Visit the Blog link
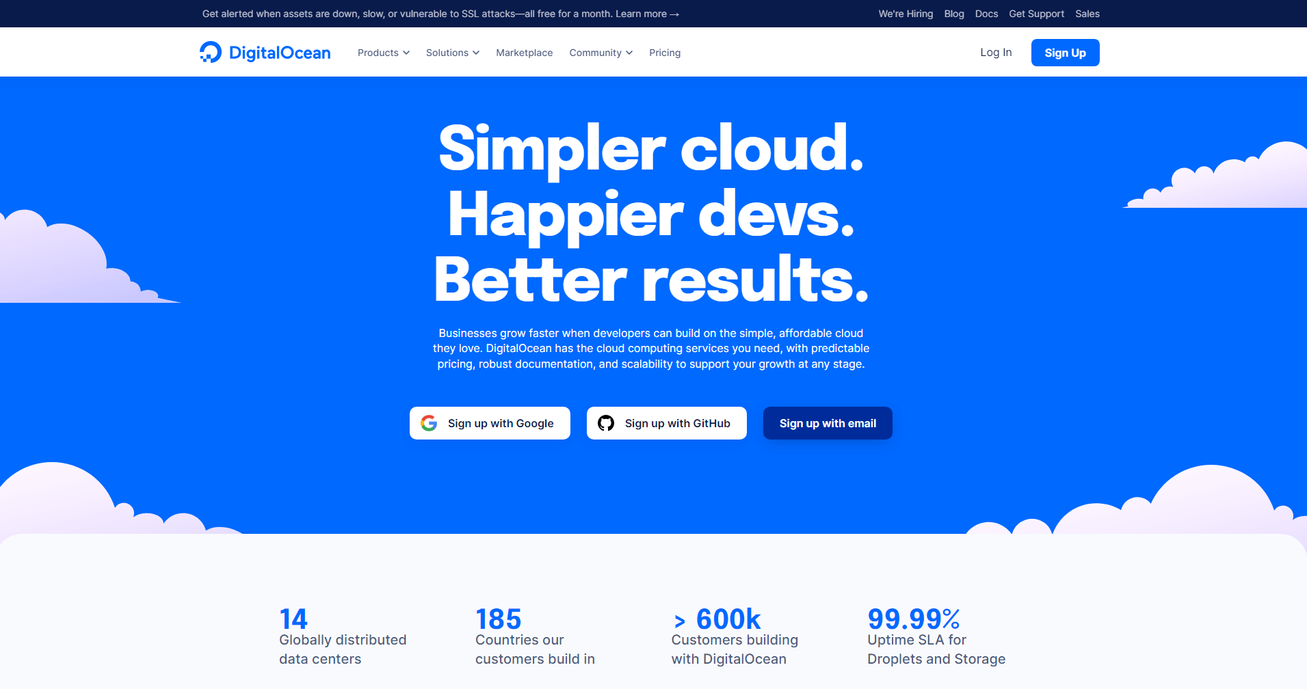 tap(954, 14)
